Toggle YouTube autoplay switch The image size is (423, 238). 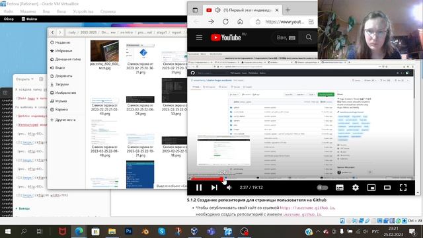point(323,188)
